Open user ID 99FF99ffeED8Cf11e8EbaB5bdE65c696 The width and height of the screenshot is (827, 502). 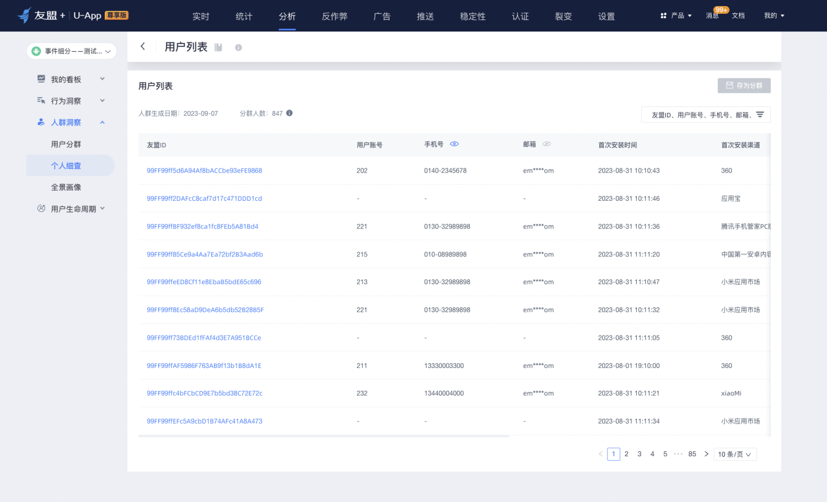point(204,282)
